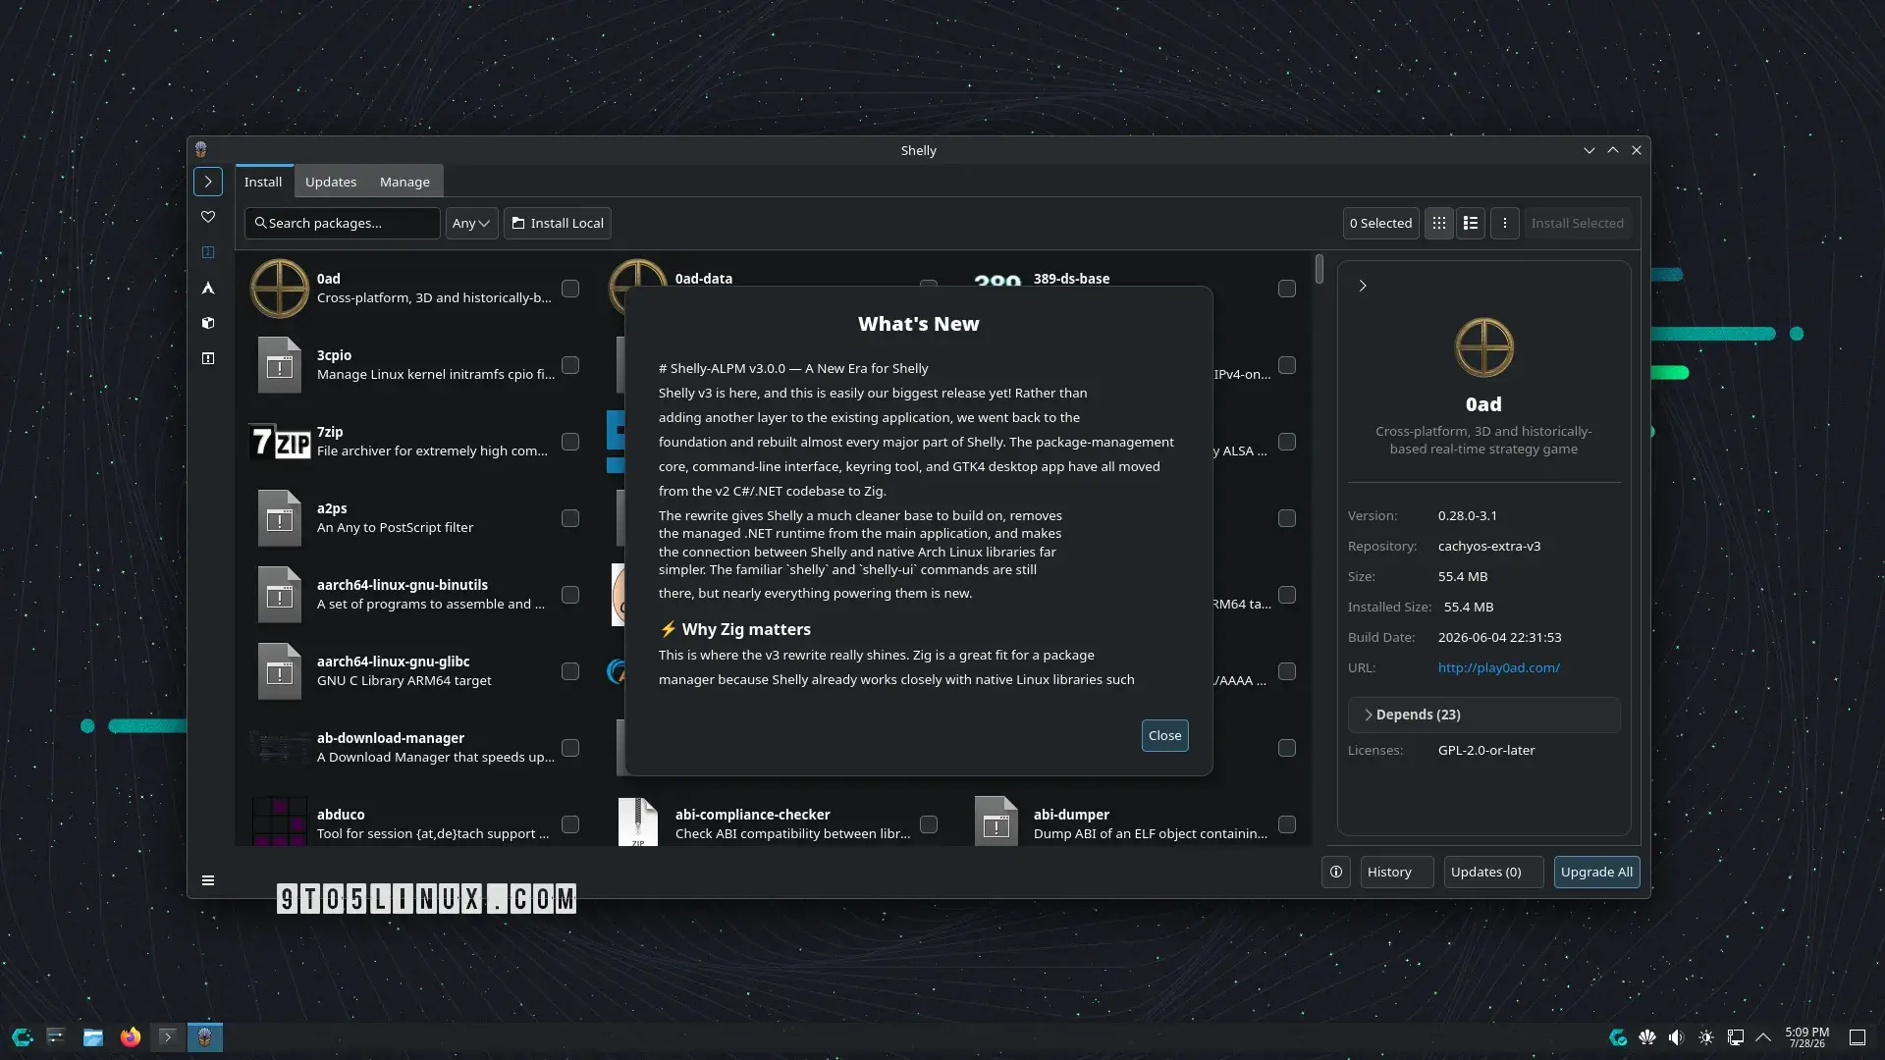Image resolution: width=1885 pixels, height=1060 pixels.
Task: Open the three-dot more options menu
Action: coord(1504,224)
